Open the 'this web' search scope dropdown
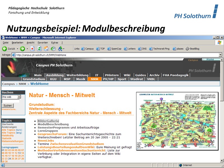 [19, 97]
